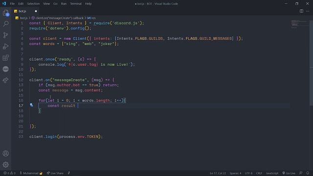Image resolution: width=313 pixels, height=176 pixels.
Task: Open Run and Debug view
Action: [x=5, y=46]
